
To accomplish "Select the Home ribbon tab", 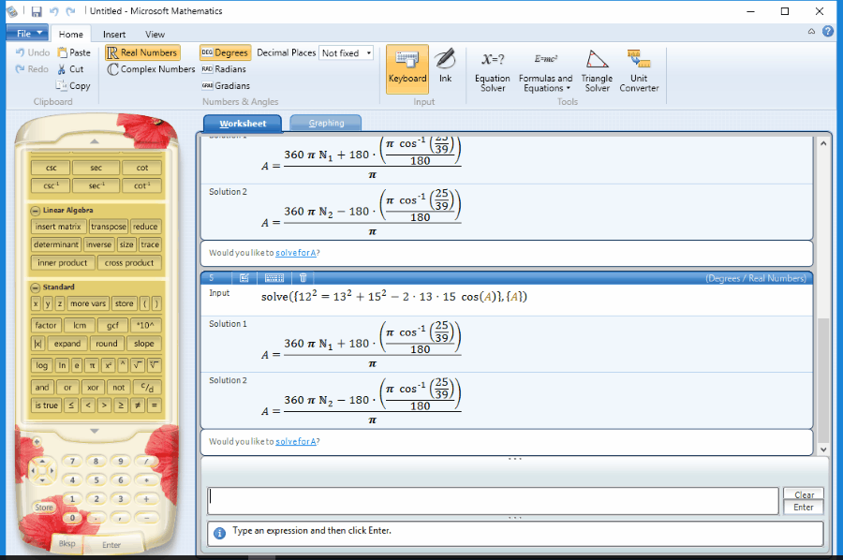I will click(x=71, y=35).
